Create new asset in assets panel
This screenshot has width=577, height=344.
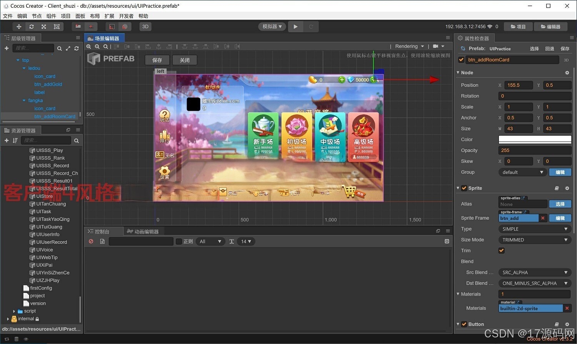(7, 141)
